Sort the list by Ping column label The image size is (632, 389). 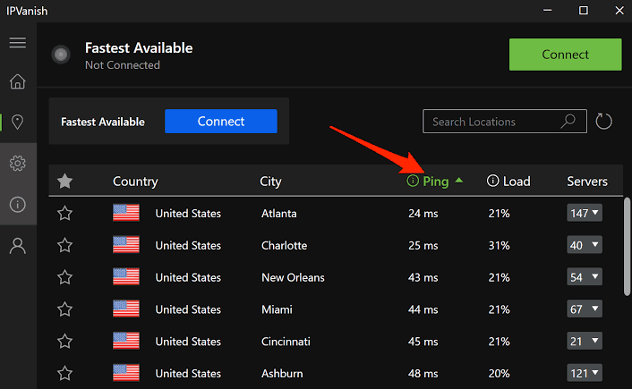point(436,182)
